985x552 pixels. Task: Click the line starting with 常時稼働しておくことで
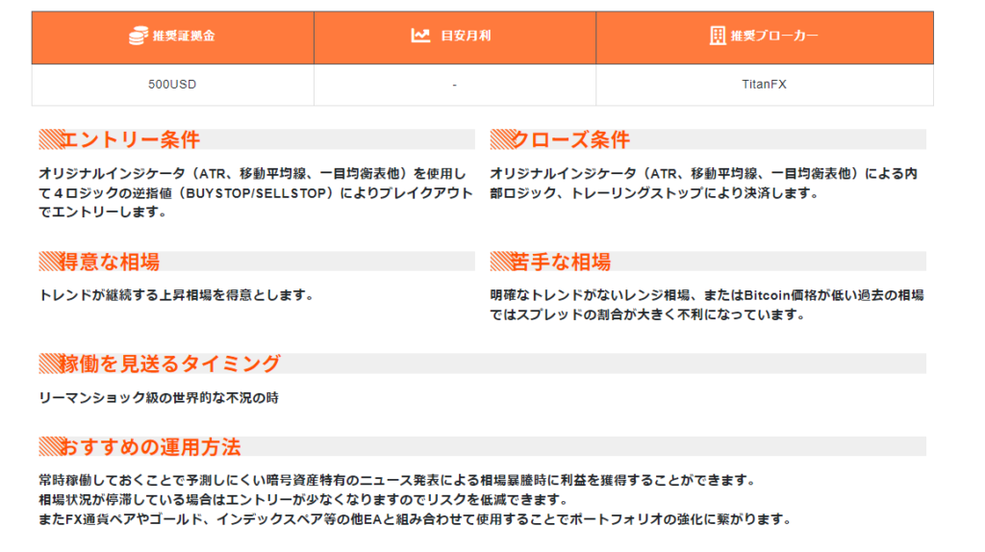pyautogui.click(x=397, y=481)
